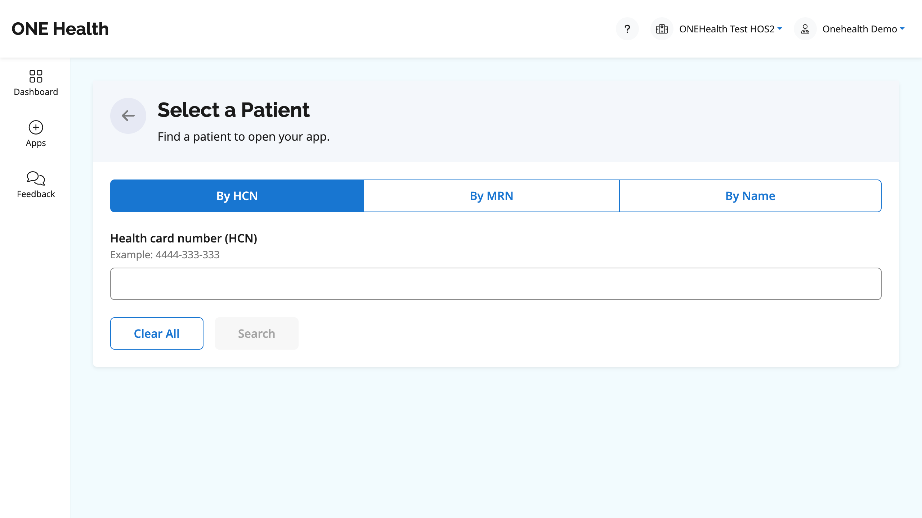The height and width of the screenshot is (518, 922).
Task: Click the Search button
Action: point(256,333)
